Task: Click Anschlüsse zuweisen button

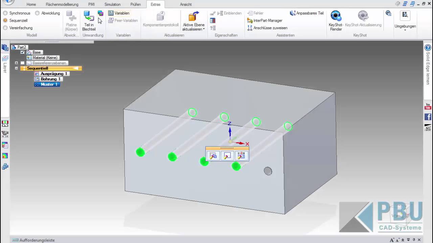Action: [267, 28]
